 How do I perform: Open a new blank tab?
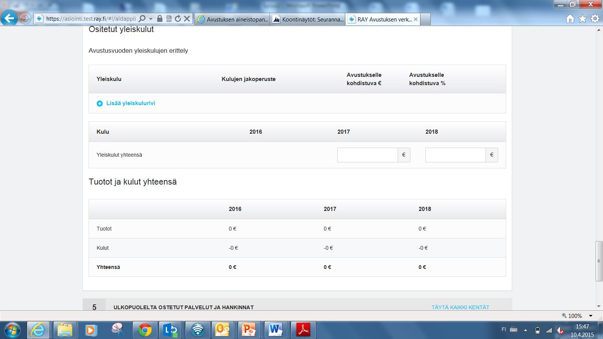click(x=425, y=19)
